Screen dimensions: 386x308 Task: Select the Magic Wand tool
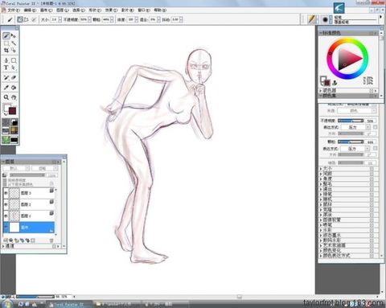tap(14, 43)
